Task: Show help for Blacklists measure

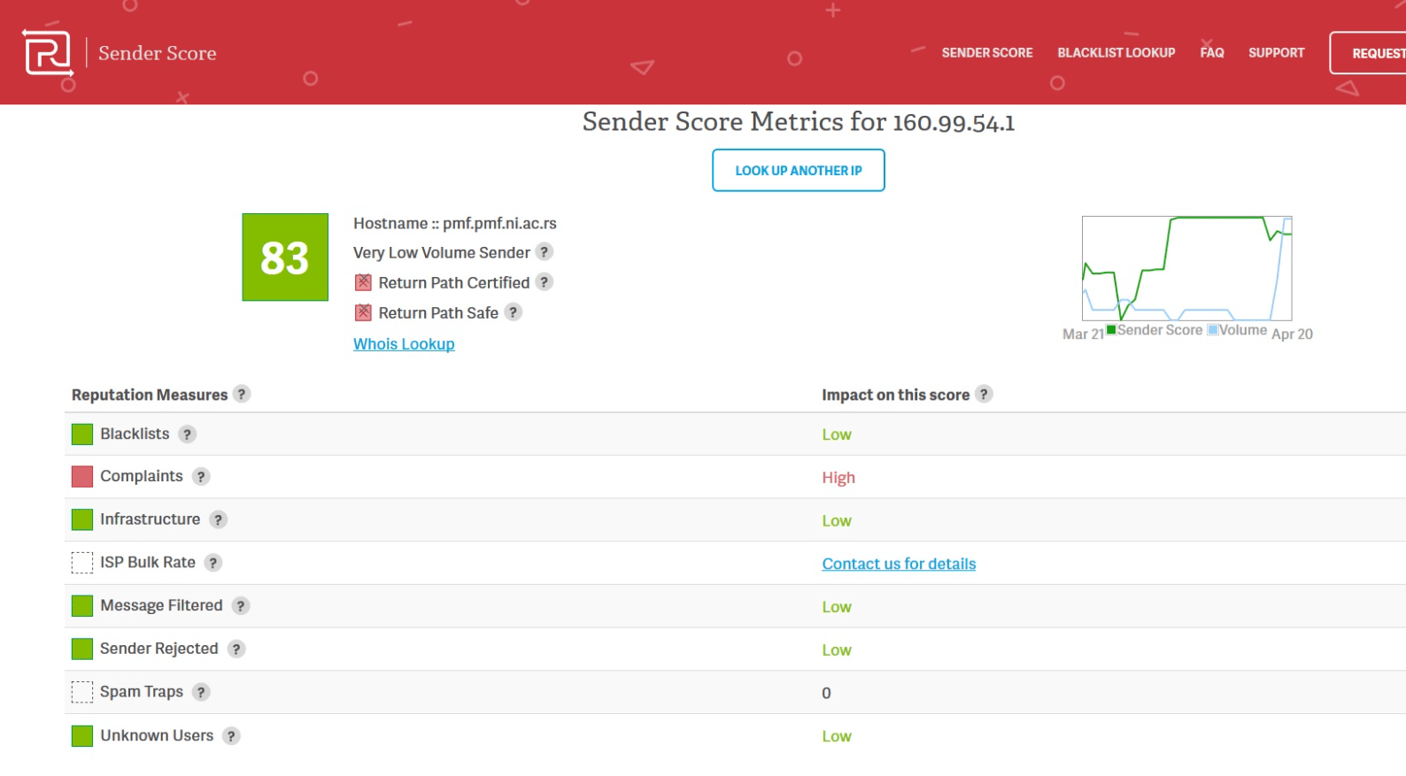Action: click(187, 434)
